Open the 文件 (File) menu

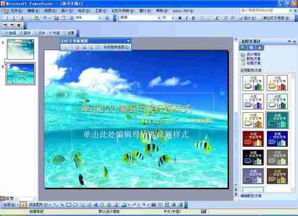pos(17,11)
